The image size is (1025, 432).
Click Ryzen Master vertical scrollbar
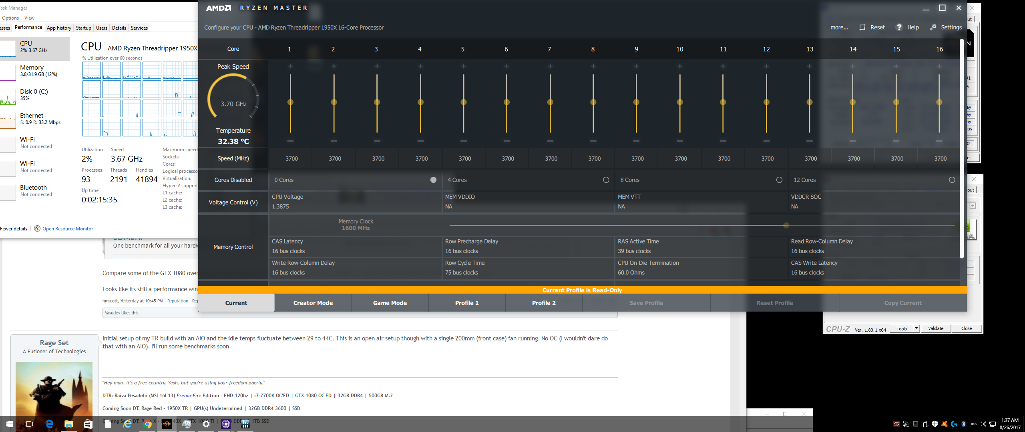click(x=961, y=148)
